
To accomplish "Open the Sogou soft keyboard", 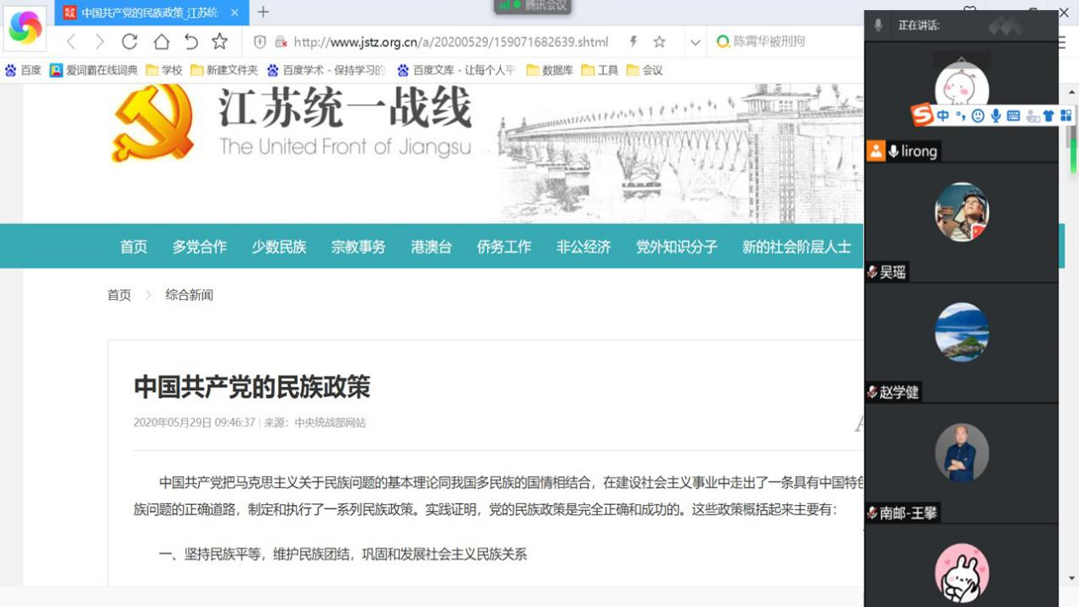I will tap(1014, 116).
